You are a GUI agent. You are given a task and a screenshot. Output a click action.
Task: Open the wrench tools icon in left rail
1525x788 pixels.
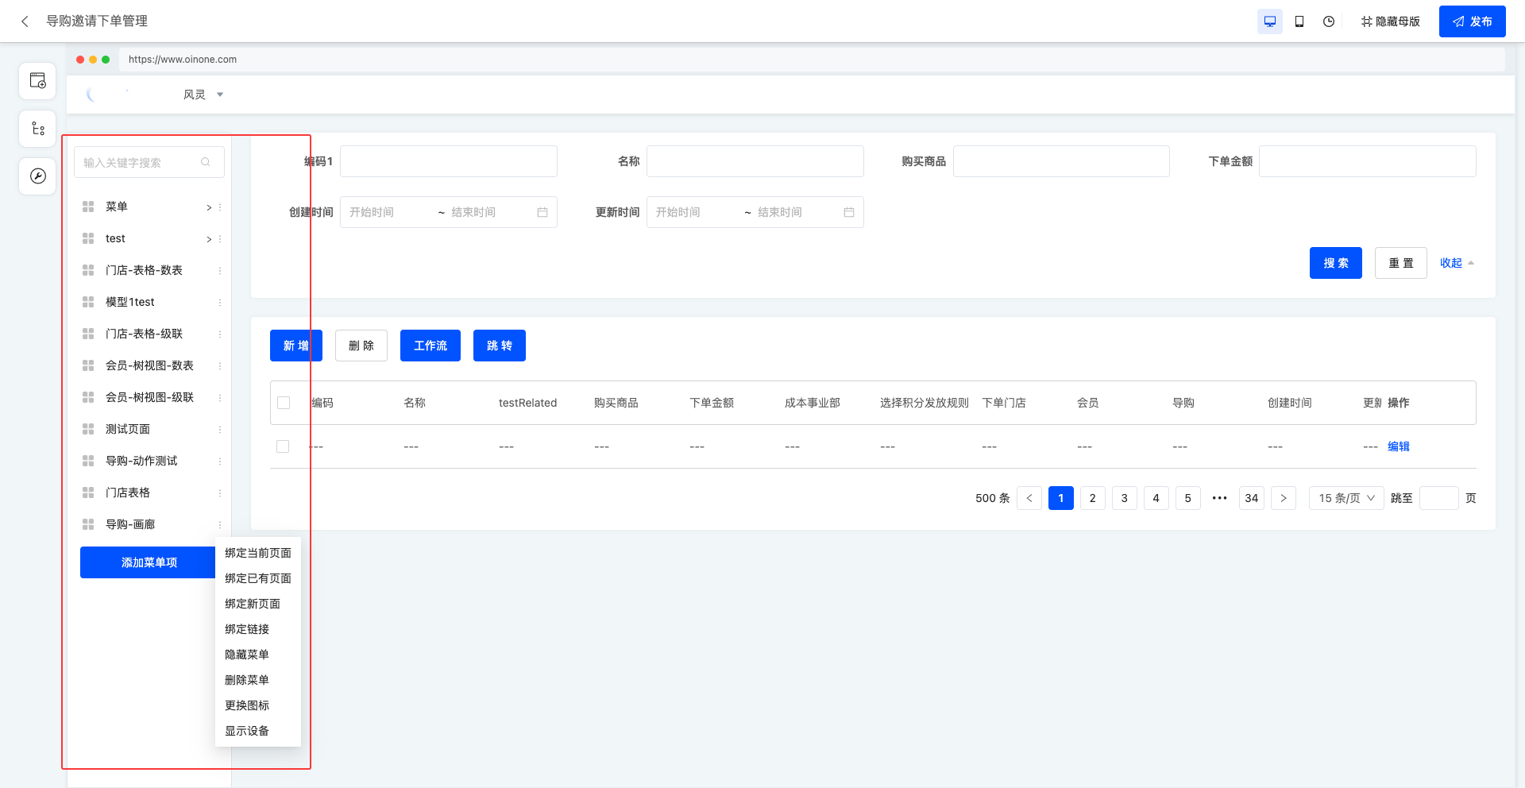(37, 176)
